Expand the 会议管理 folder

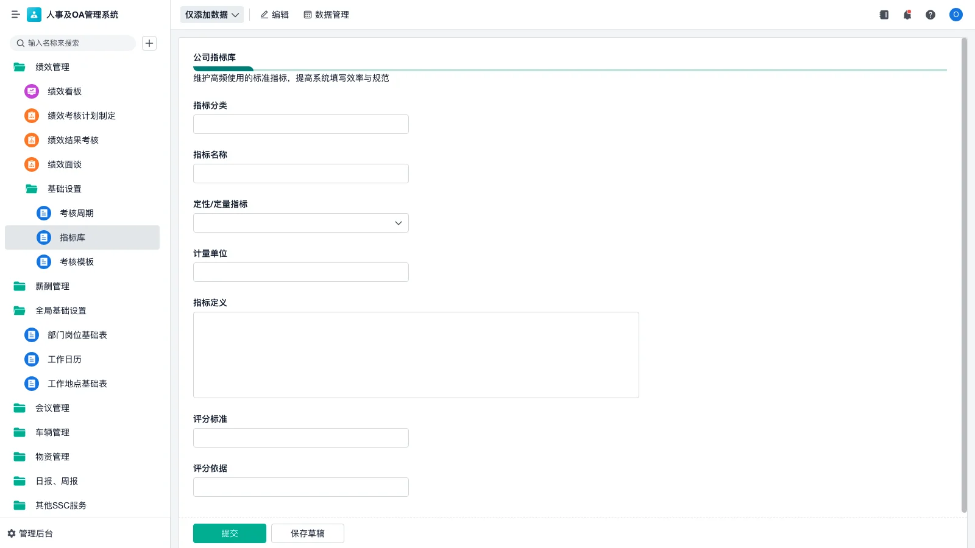tap(52, 408)
